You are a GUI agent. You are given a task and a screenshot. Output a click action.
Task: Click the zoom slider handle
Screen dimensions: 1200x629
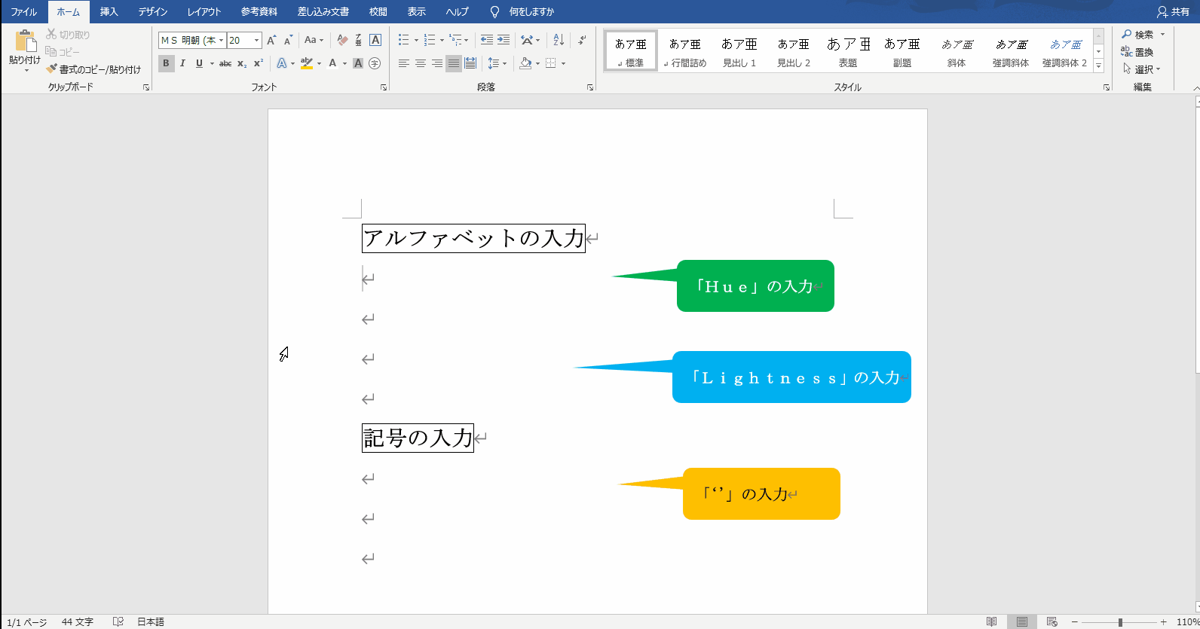click(x=1120, y=621)
